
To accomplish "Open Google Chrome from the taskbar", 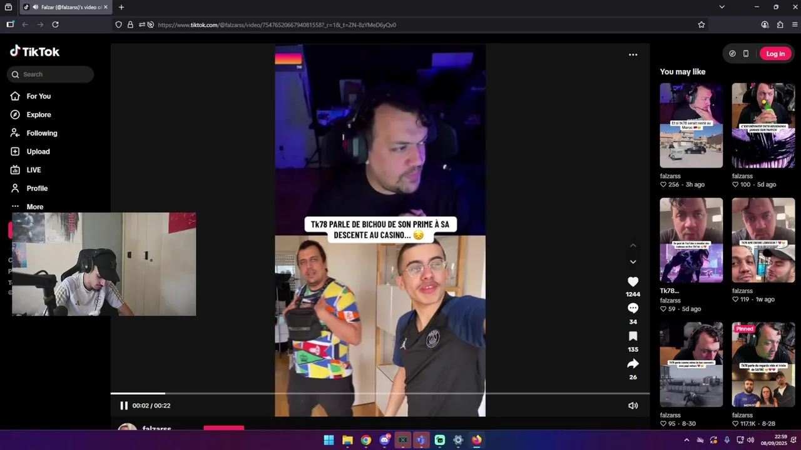I will pyautogui.click(x=366, y=440).
